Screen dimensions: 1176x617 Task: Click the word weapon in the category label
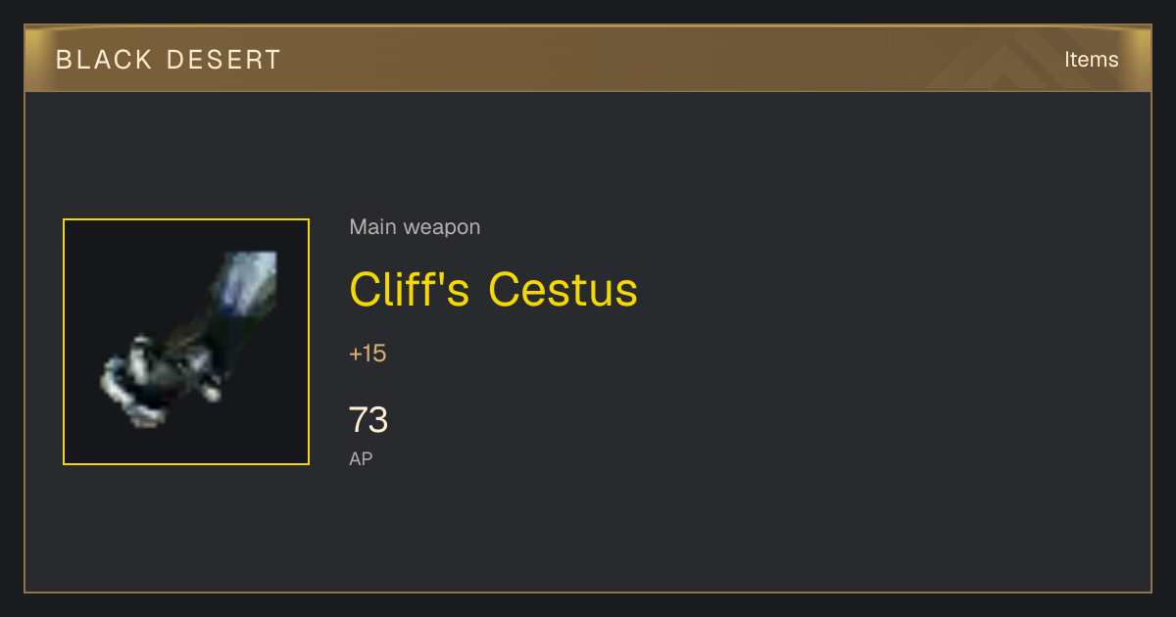pos(442,229)
